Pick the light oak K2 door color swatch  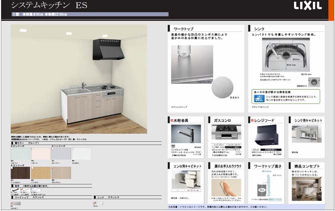pyautogui.click(x=41, y=173)
